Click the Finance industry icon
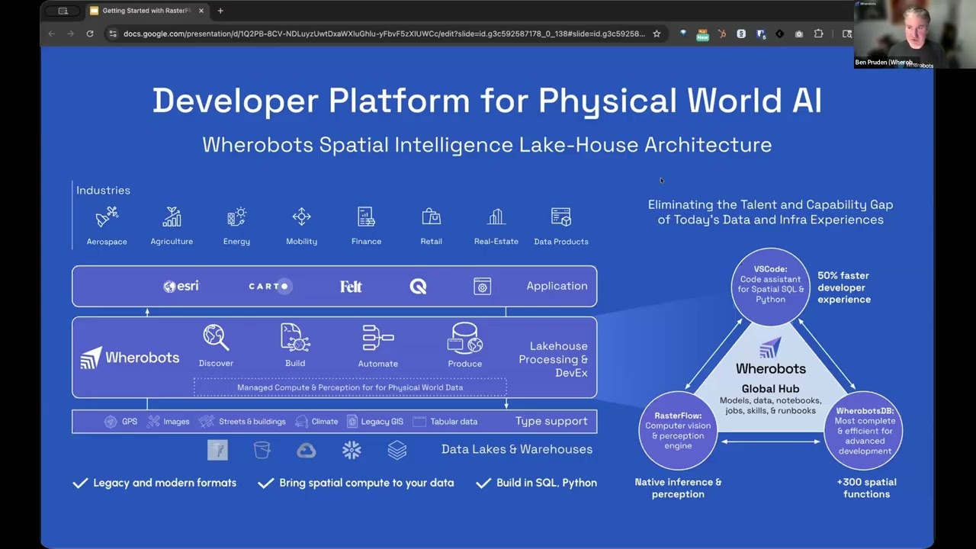The height and width of the screenshot is (549, 976). (366, 217)
